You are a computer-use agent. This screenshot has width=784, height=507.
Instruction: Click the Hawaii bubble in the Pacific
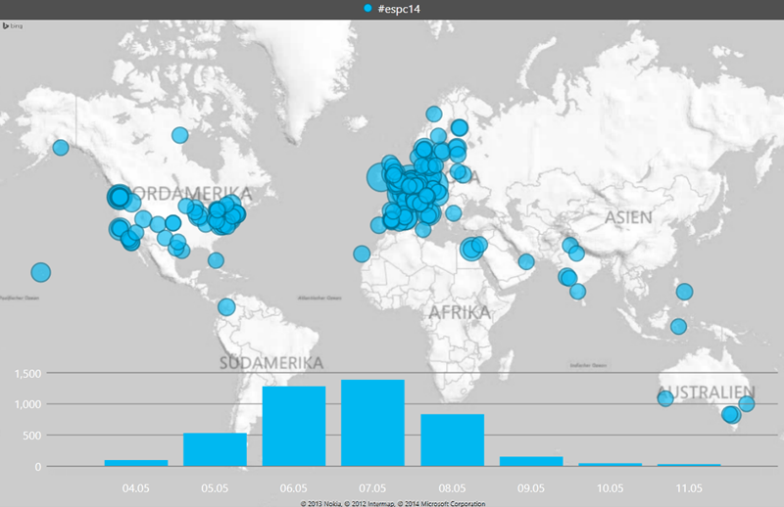pyautogui.click(x=40, y=272)
